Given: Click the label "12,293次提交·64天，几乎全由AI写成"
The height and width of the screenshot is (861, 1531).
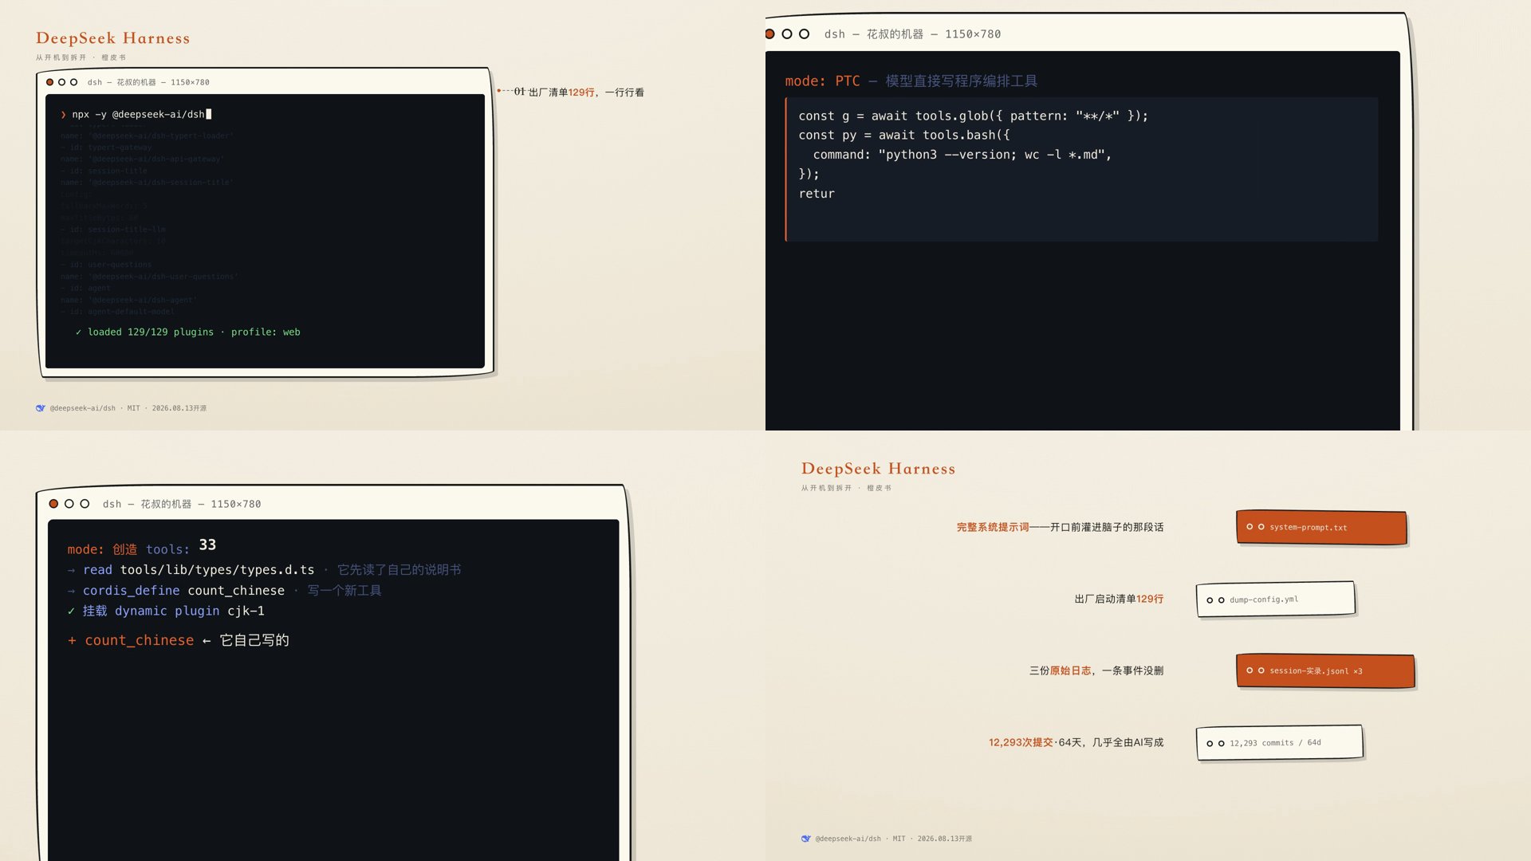Looking at the screenshot, I should pyautogui.click(x=1076, y=743).
